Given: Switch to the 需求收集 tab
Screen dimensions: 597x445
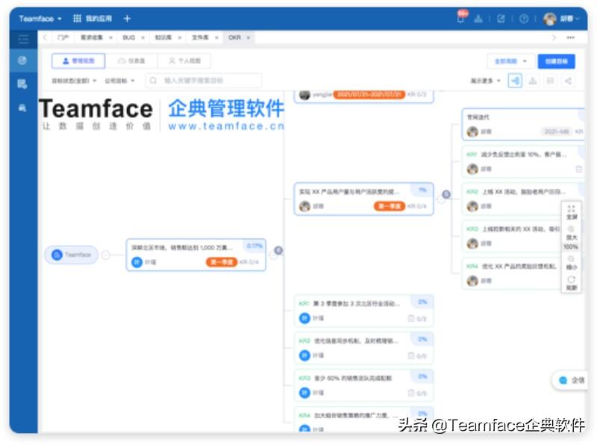Looking at the screenshot, I should tap(91, 37).
